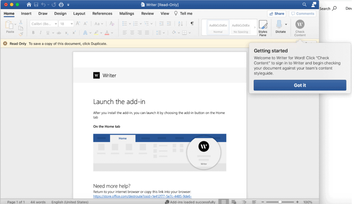Click the Comments button
This screenshot has width=354, height=204.
click(303, 14)
